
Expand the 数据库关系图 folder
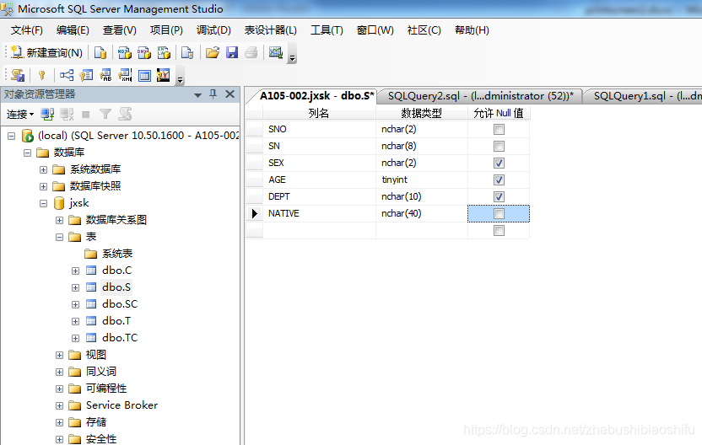coord(60,221)
